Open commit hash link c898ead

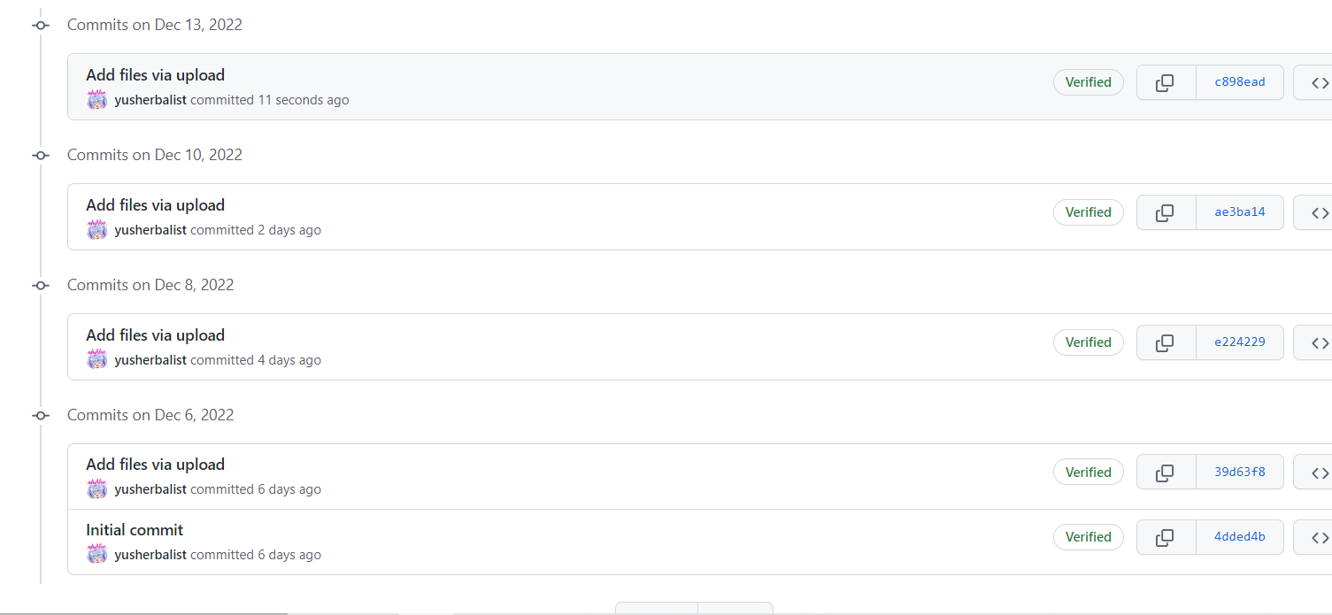pos(1239,82)
